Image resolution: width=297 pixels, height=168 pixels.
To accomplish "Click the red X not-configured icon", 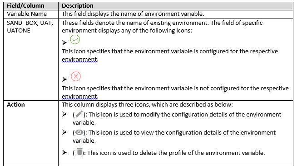I will point(76,76).
